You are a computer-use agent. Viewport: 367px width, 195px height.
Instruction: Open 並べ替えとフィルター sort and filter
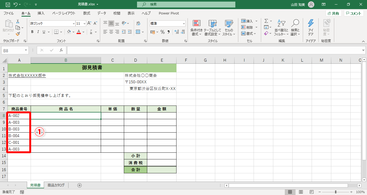[281, 27]
